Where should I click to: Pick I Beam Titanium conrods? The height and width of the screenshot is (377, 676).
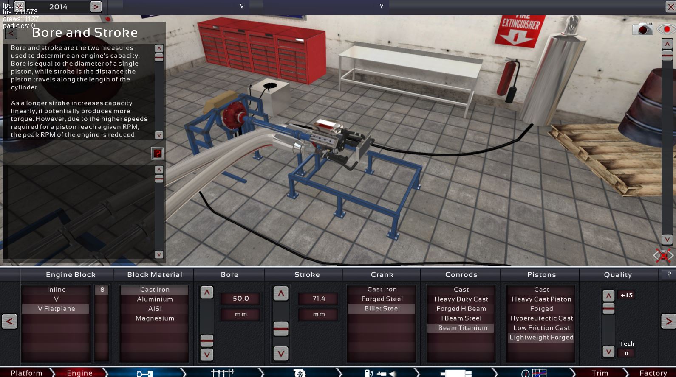tap(461, 328)
